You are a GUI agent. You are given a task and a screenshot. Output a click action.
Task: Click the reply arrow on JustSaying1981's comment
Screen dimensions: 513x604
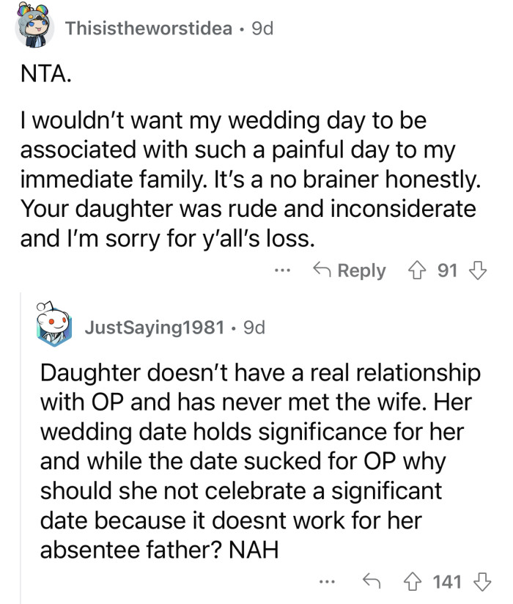pyautogui.click(x=374, y=579)
